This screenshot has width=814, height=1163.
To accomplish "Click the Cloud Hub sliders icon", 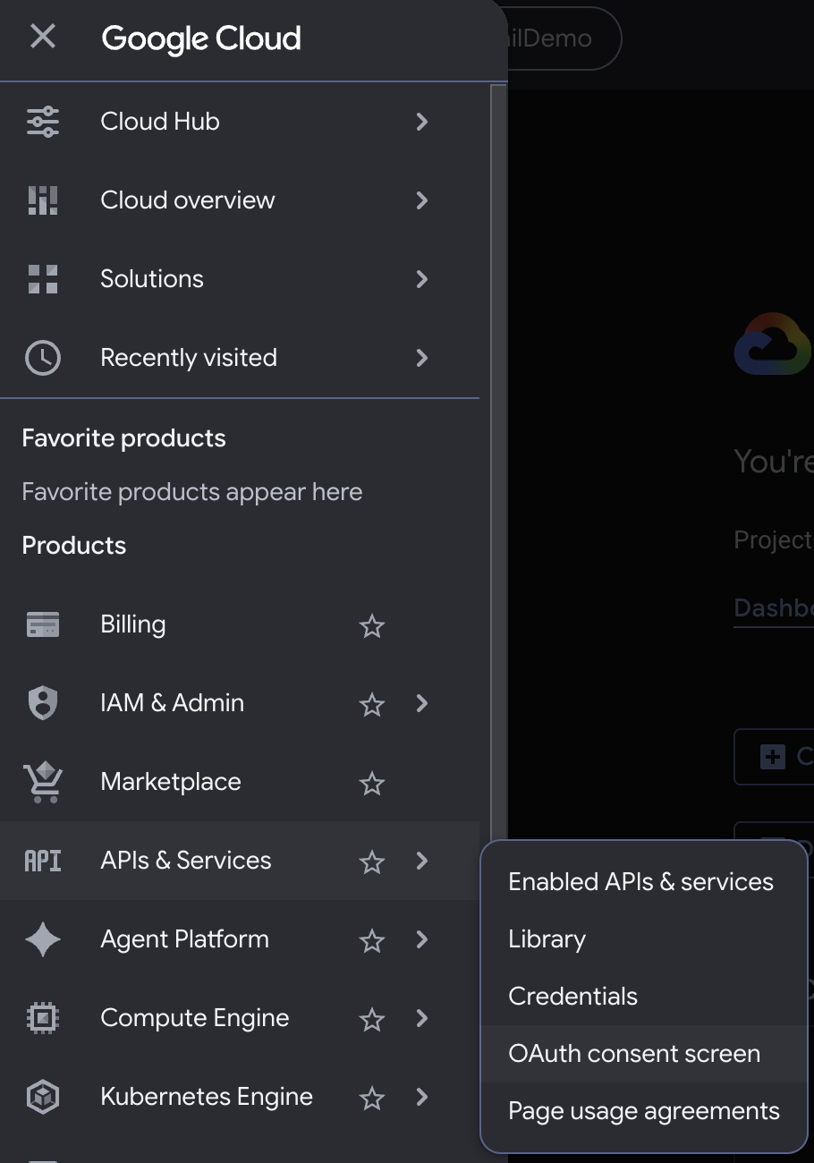I will point(43,122).
